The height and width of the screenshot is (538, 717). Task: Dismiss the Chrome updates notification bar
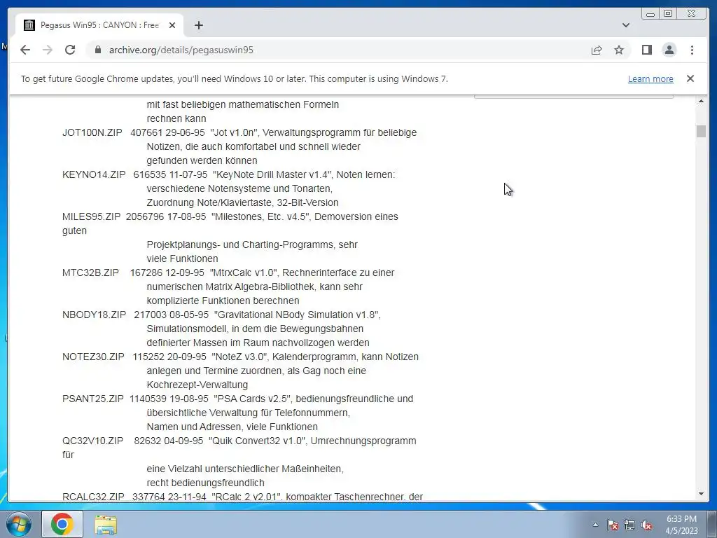(x=690, y=78)
